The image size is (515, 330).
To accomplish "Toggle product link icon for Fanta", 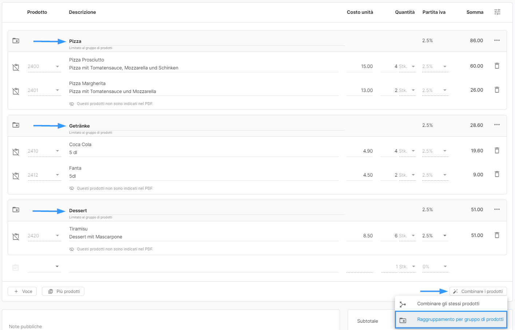I will pos(16,176).
